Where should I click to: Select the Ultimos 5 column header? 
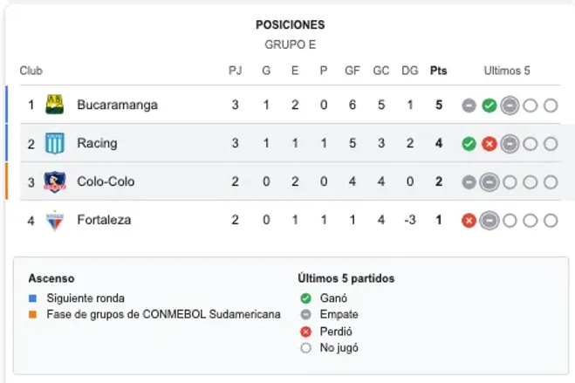point(507,71)
